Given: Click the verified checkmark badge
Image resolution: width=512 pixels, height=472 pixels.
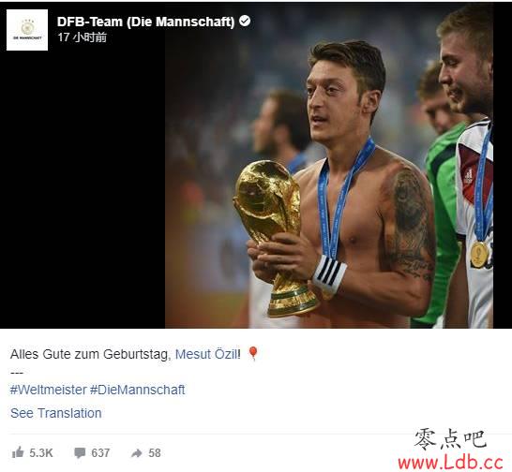Looking at the screenshot, I should click(245, 21).
